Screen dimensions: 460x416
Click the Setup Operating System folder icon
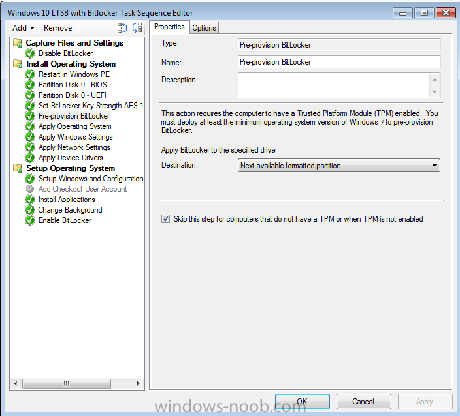click(18, 168)
